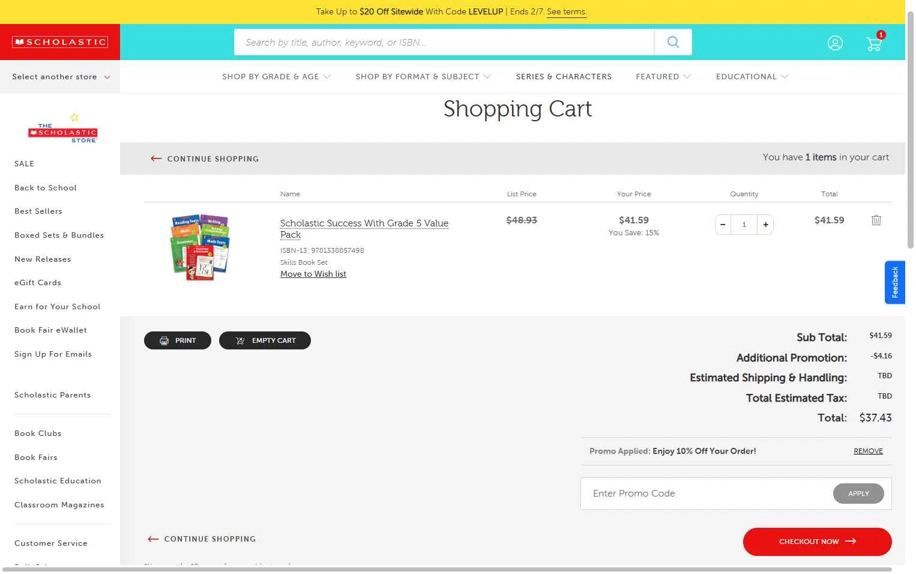The width and height of the screenshot is (916, 574).
Task: Click the search text field
Action: pyautogui.click(x=444, y=42)
